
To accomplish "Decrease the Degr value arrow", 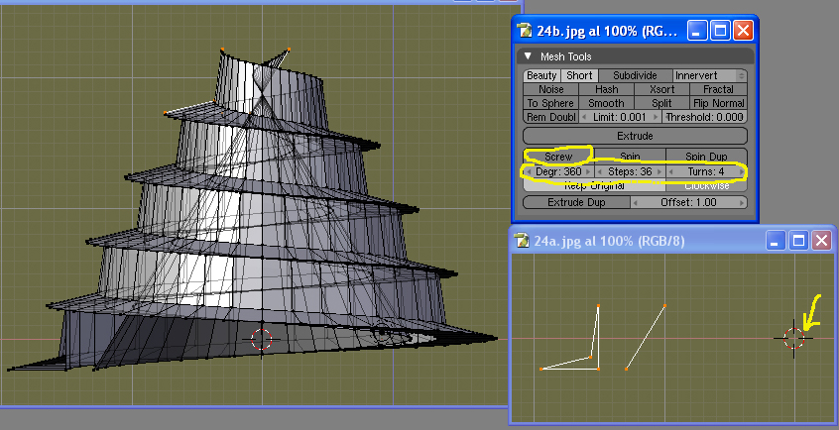I will [x=530, y=171].
